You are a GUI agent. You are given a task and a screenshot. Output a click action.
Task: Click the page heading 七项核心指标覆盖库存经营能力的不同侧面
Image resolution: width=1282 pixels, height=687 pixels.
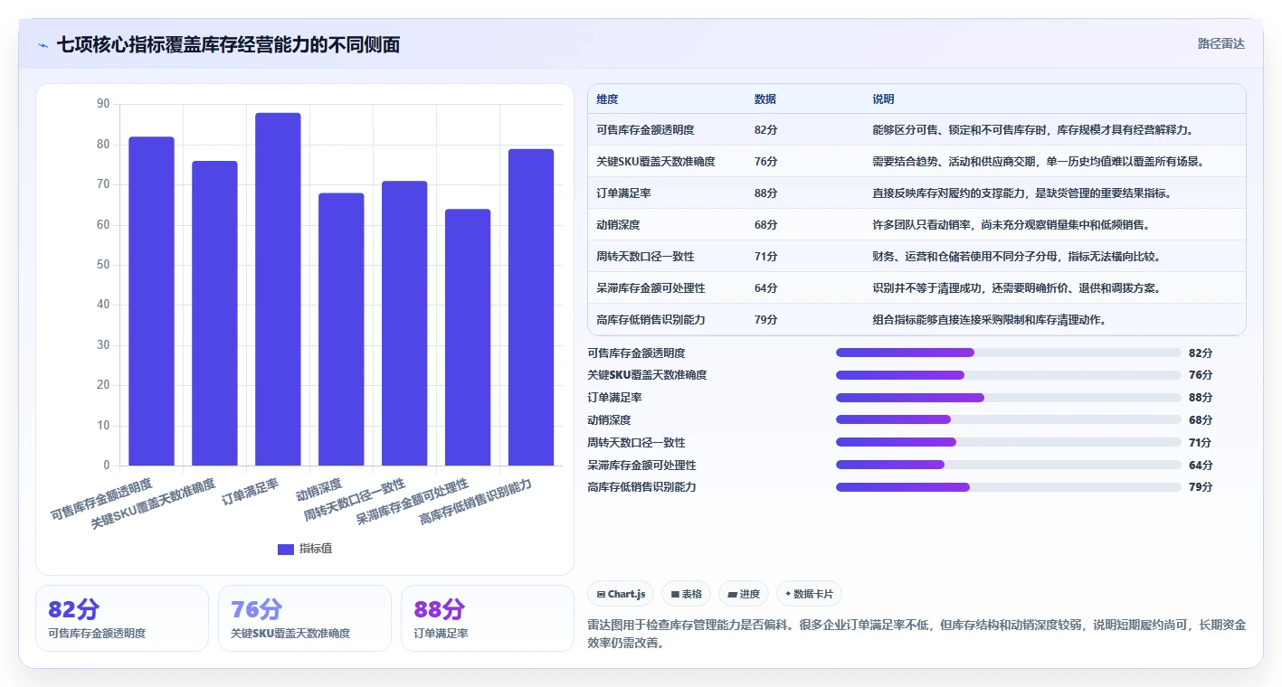coord(228,45)
